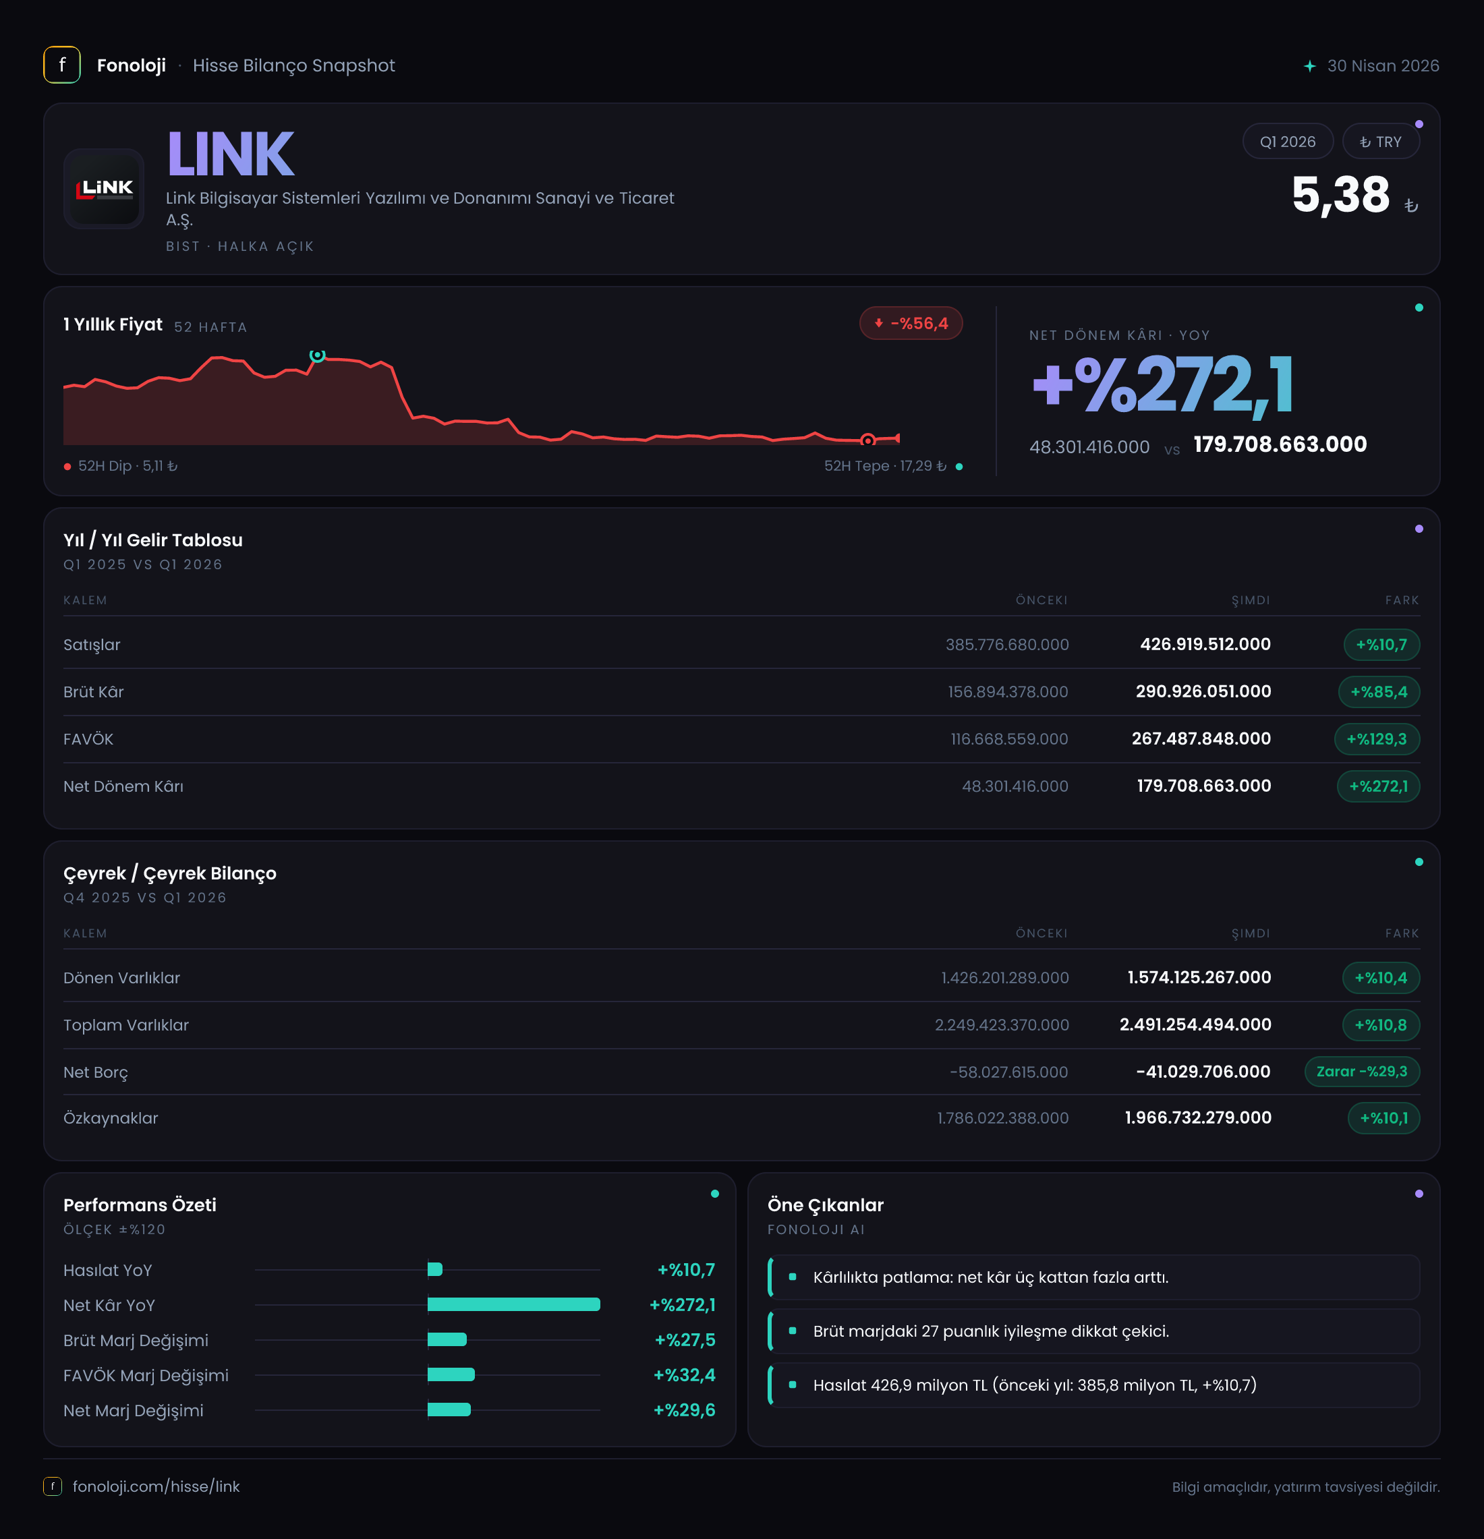Click the Kârlılıkta patlama highlight card

1093,1277
